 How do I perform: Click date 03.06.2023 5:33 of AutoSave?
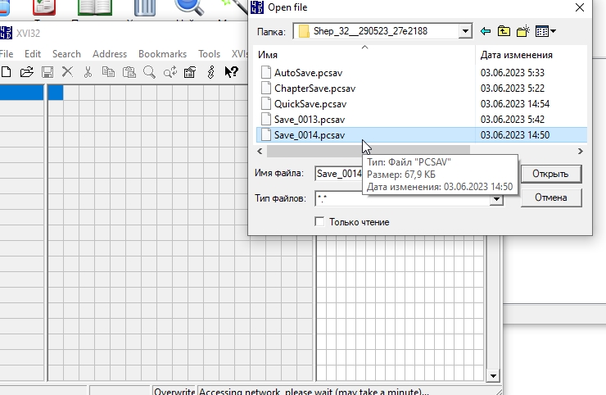coord(512,73)
